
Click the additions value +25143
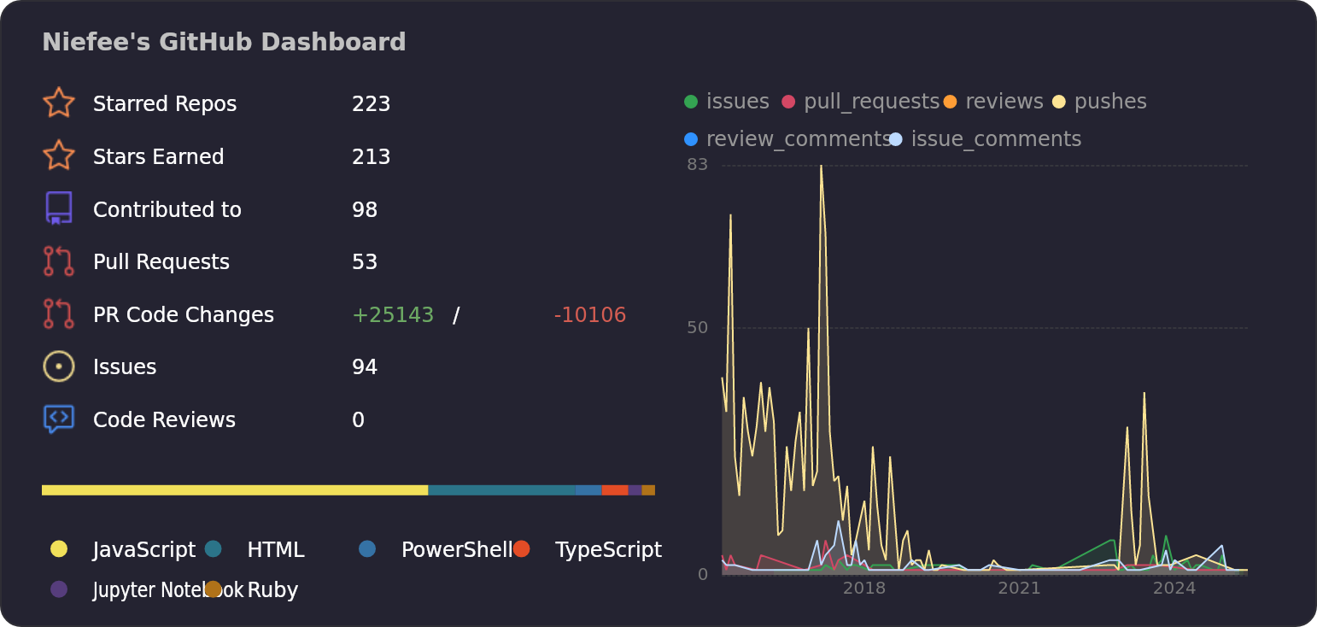tap(393, 315)
